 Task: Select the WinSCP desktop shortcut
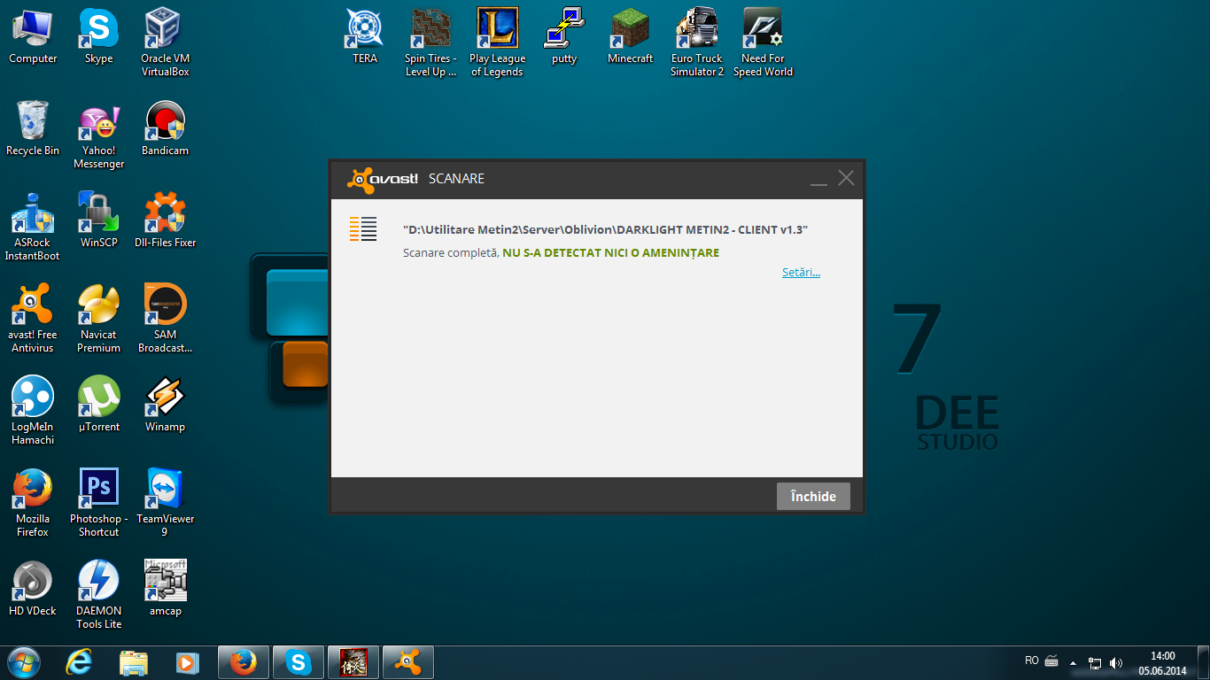click(x=98, y=221)
